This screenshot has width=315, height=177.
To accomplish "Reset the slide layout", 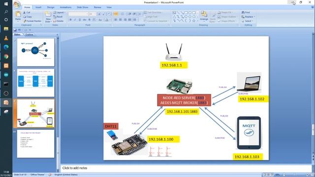I will [x=58, y=17].
